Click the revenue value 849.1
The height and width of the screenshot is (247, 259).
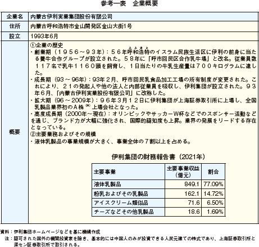pos(192,184)
